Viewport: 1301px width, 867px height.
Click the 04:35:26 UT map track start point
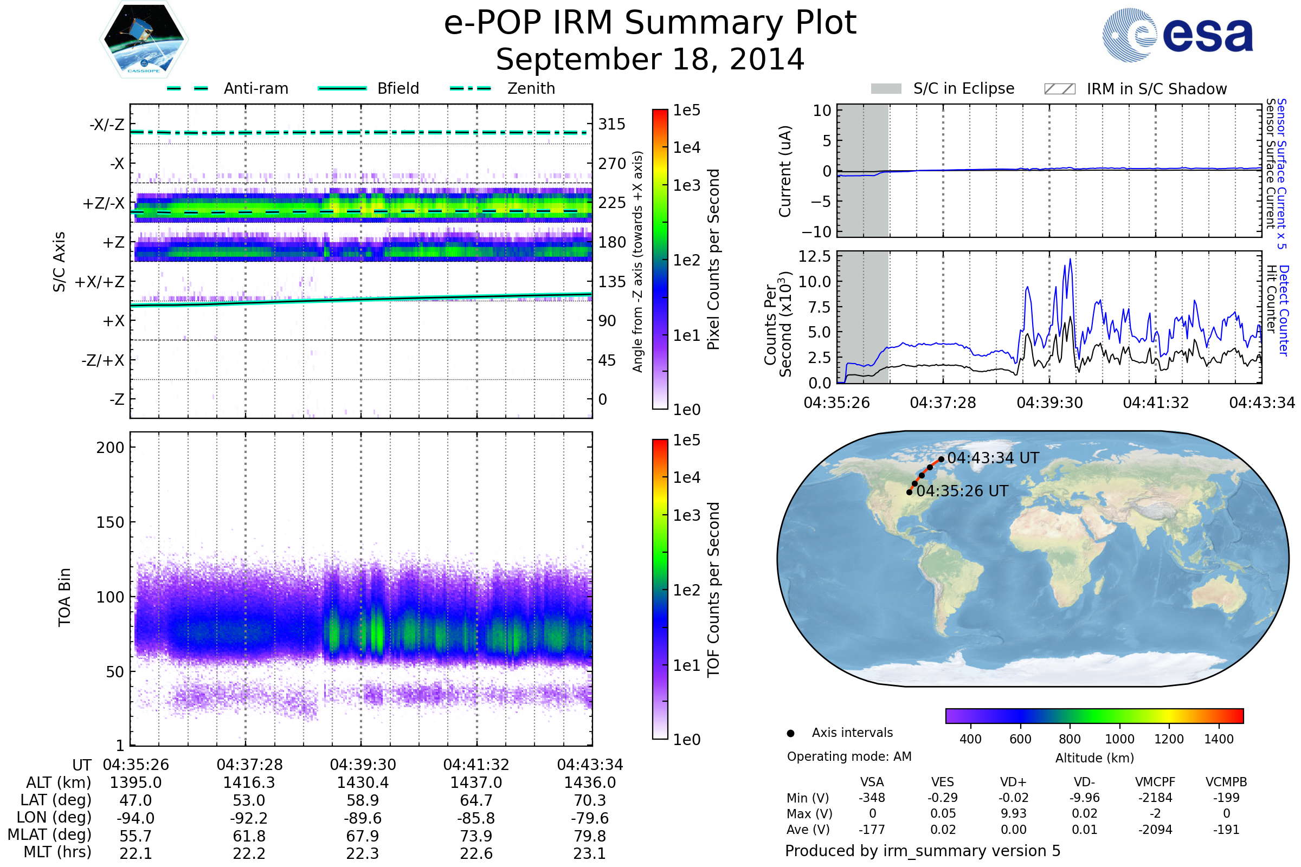tap(910, 492)
